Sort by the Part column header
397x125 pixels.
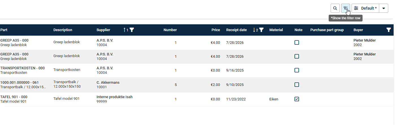pyautogui.click(x=4, y=30)
